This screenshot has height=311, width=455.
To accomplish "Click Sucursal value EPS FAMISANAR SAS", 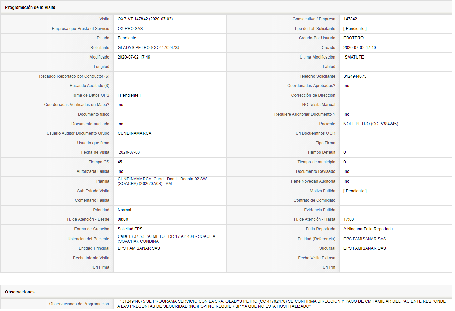I will point(365,248).
